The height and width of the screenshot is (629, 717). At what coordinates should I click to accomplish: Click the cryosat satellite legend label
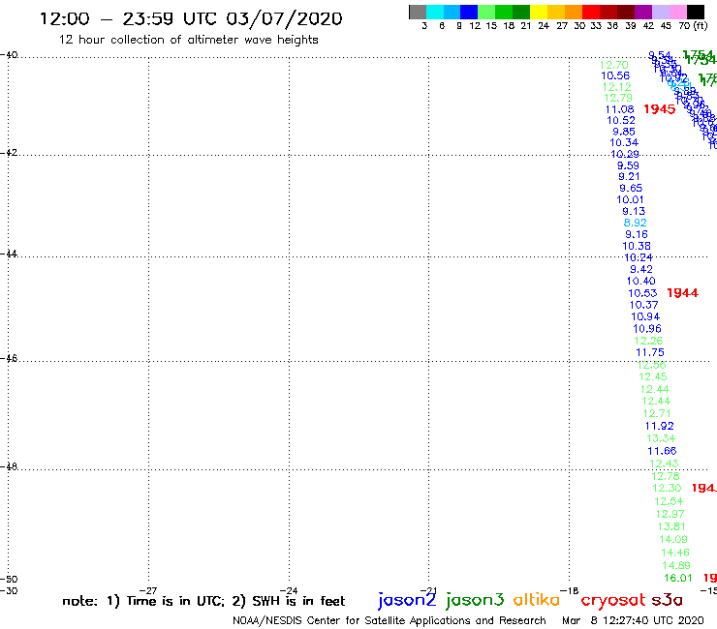click(x=613, y=600)
